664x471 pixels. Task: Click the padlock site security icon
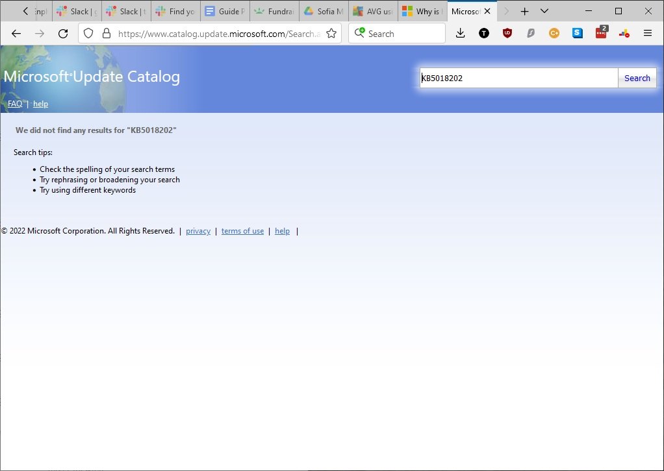(x=107, y=33)
